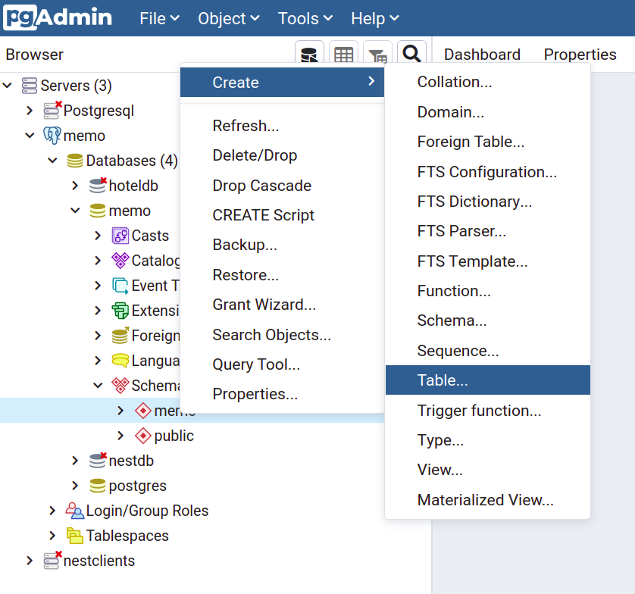Select View... in the Create submenu

tap(487, 470)
